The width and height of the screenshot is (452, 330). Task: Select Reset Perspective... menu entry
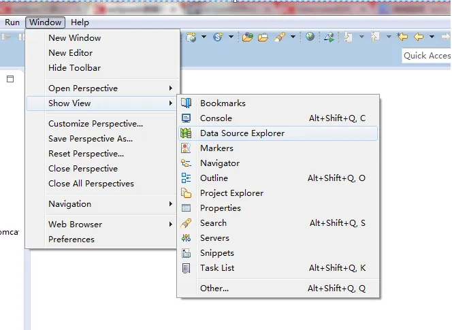[x=102, y=154]
